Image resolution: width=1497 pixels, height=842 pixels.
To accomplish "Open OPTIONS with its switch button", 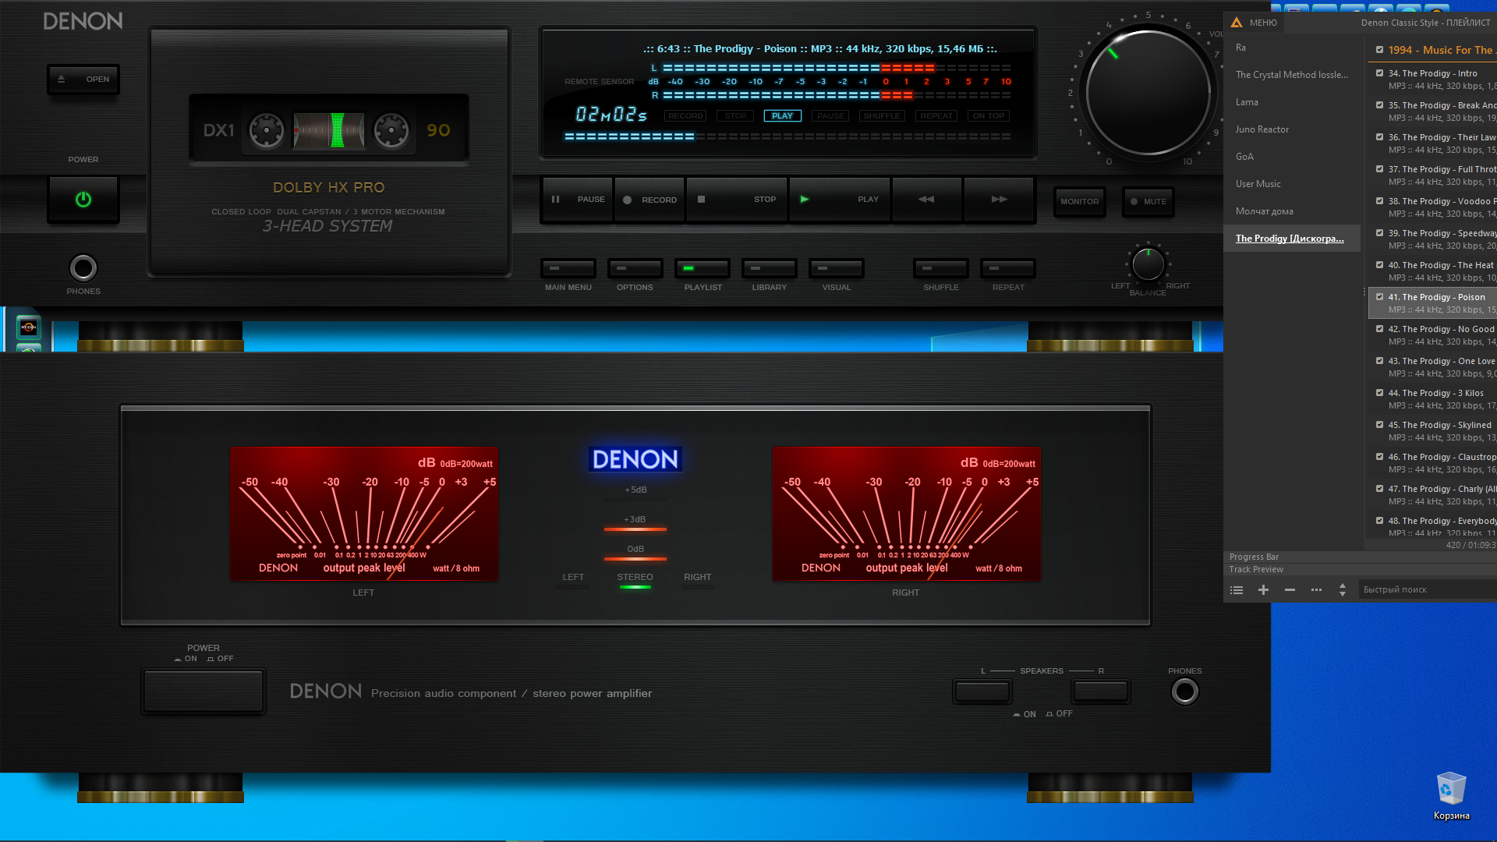I will pyautogui.click(x=635, y=268).
